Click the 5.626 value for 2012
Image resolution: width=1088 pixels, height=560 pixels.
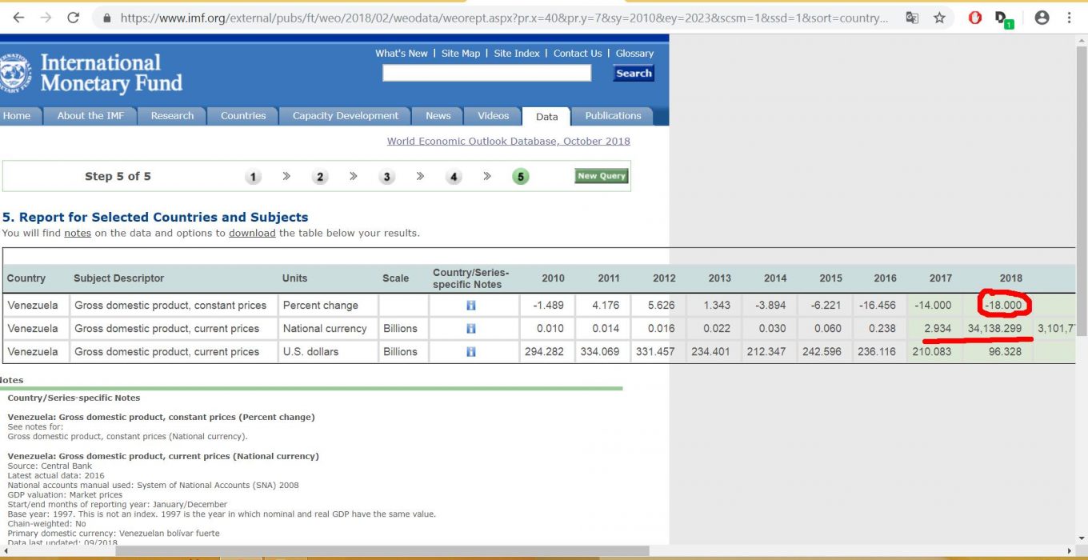pos(661,305)
